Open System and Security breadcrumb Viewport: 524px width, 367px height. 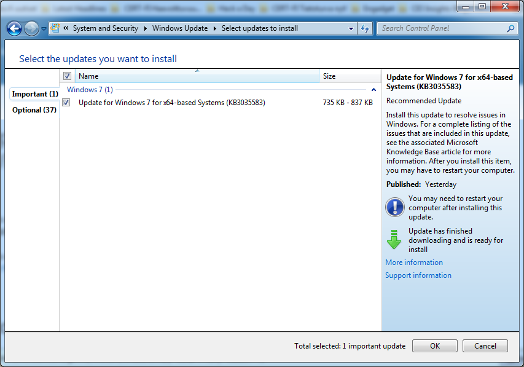pyautogui.click(x=105, y=28)
